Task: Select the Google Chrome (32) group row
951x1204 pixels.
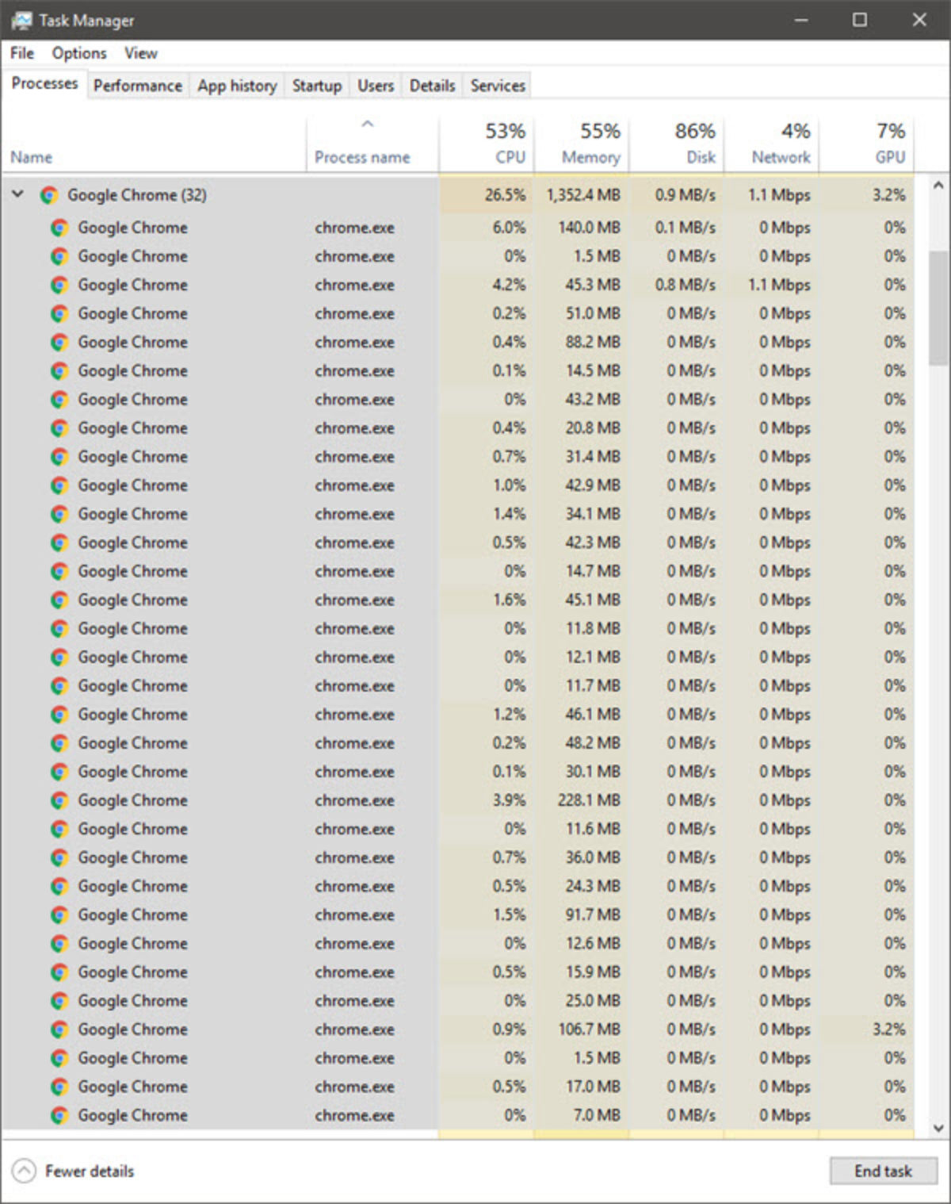Action: (x=458, y=195)
